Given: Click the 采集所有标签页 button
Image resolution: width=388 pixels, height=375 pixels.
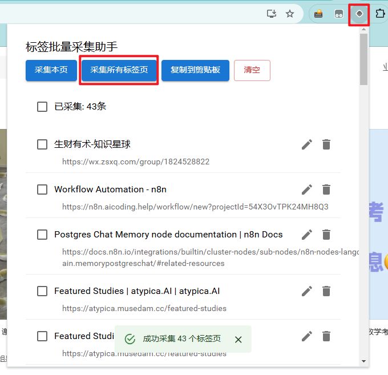Looking at the screenshot, I should point(119,70).
